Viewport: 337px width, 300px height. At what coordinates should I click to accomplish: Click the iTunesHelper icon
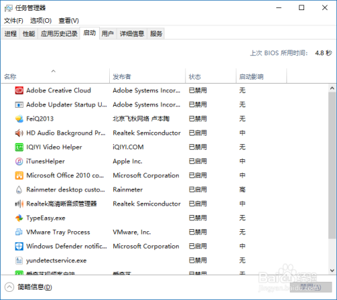click(19, 161)
